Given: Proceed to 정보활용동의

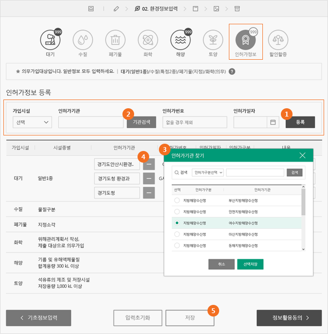Looking at the screenshot, I should tap(289, 318).
